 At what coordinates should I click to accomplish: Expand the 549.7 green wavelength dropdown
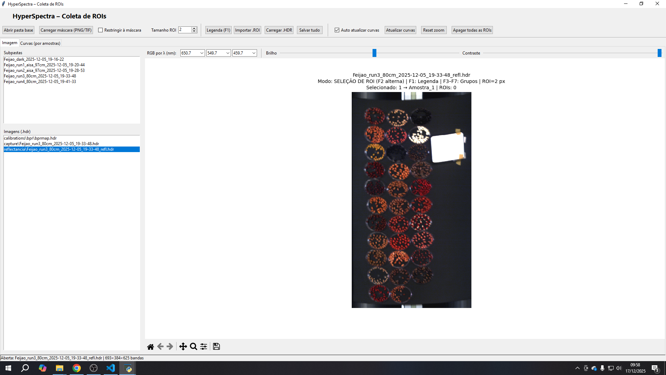pyautogui.click(x=228, y=53)
